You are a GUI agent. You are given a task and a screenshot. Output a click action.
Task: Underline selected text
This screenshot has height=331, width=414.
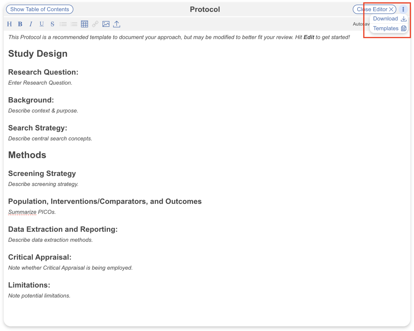(x=42, y=24)
